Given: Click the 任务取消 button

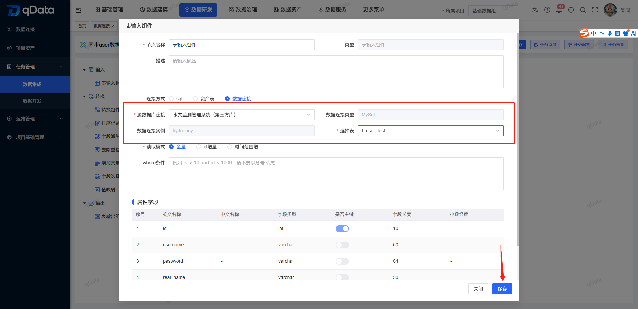Looking at the screenshot, I should (545, 45).
